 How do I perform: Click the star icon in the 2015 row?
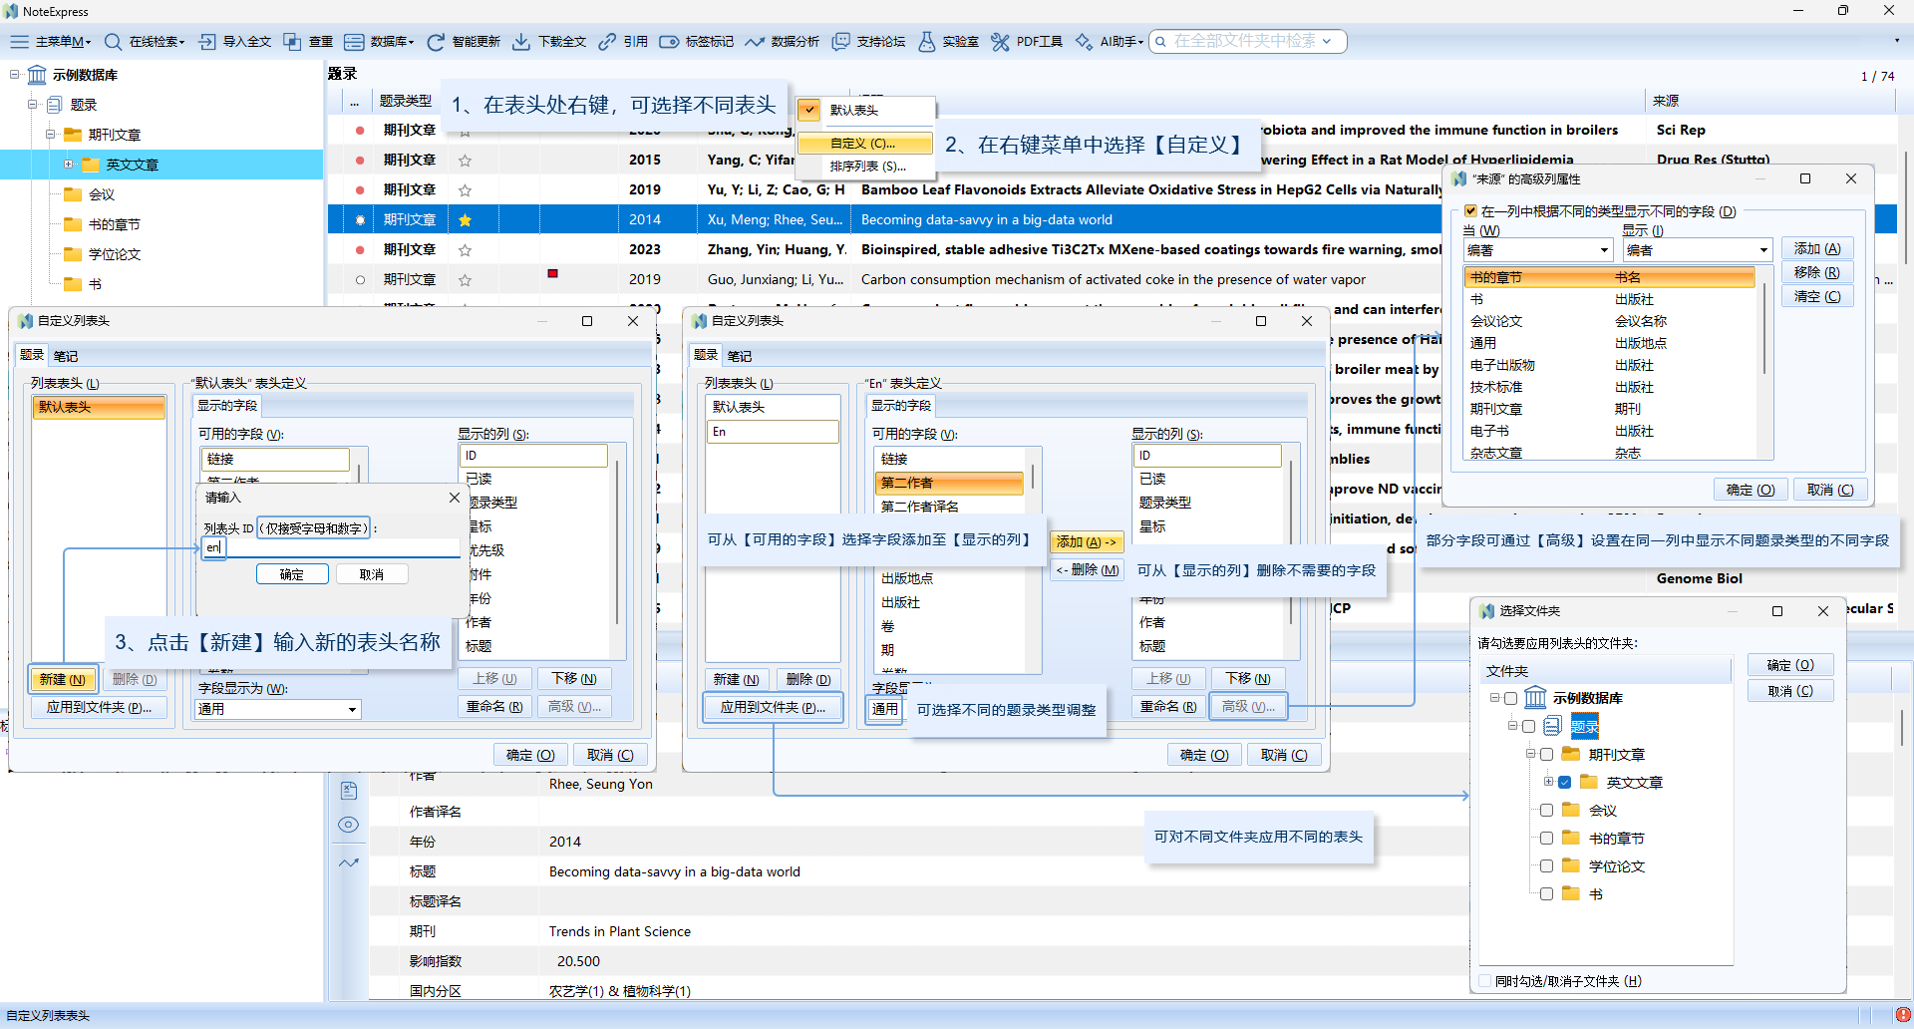tap(465, 161)
